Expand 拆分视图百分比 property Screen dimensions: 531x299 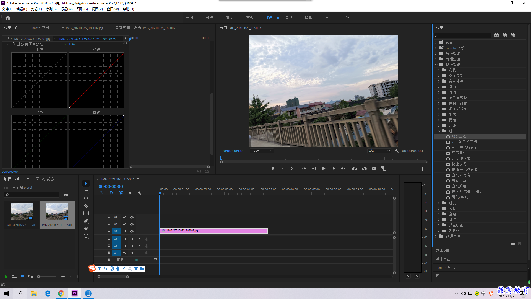7,44
